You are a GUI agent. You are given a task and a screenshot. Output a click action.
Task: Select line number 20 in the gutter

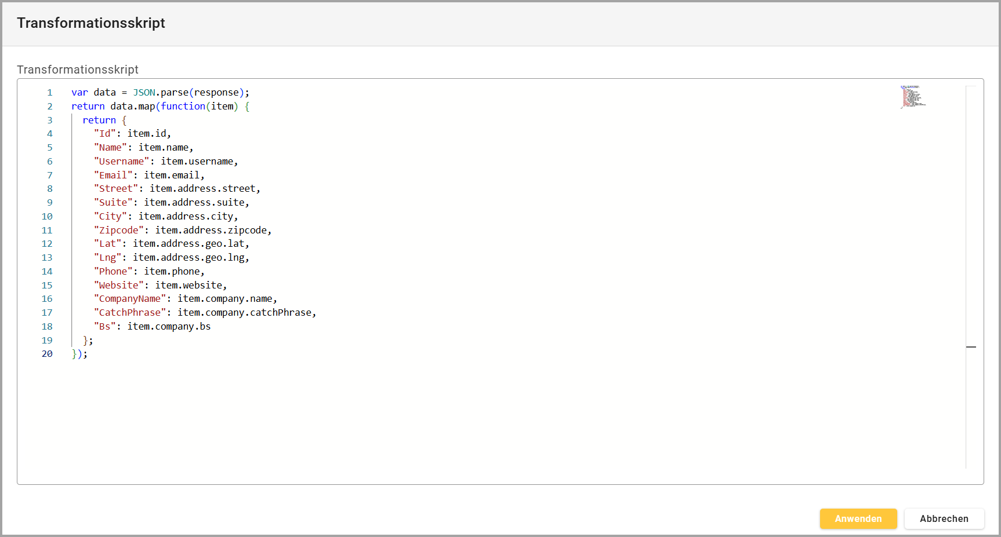pyautogui.click(x=47, y=354)
